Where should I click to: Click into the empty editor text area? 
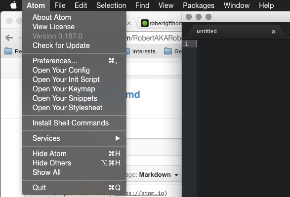243,118
